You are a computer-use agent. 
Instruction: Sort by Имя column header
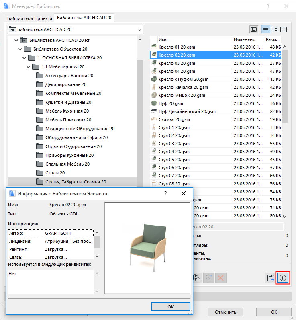coord(195,39)
